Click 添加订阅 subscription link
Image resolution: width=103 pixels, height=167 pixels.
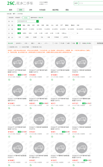pyautogui.click(x=41, y=18)
